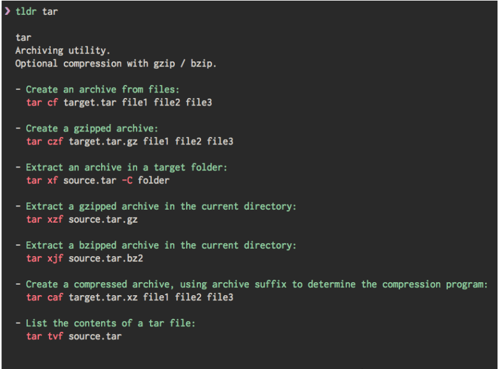The image size is (500, 369).
Task: Click 'target.tar.gz' in the czf example
Action: point(103,141)
